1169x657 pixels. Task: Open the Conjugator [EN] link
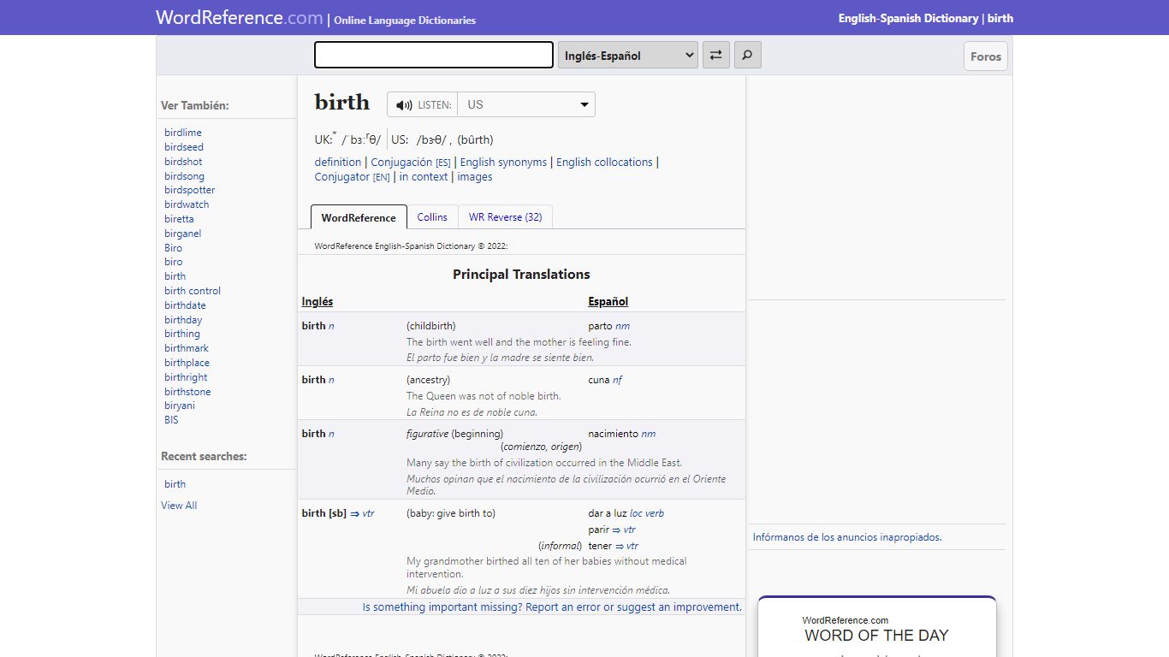point(353,177)
